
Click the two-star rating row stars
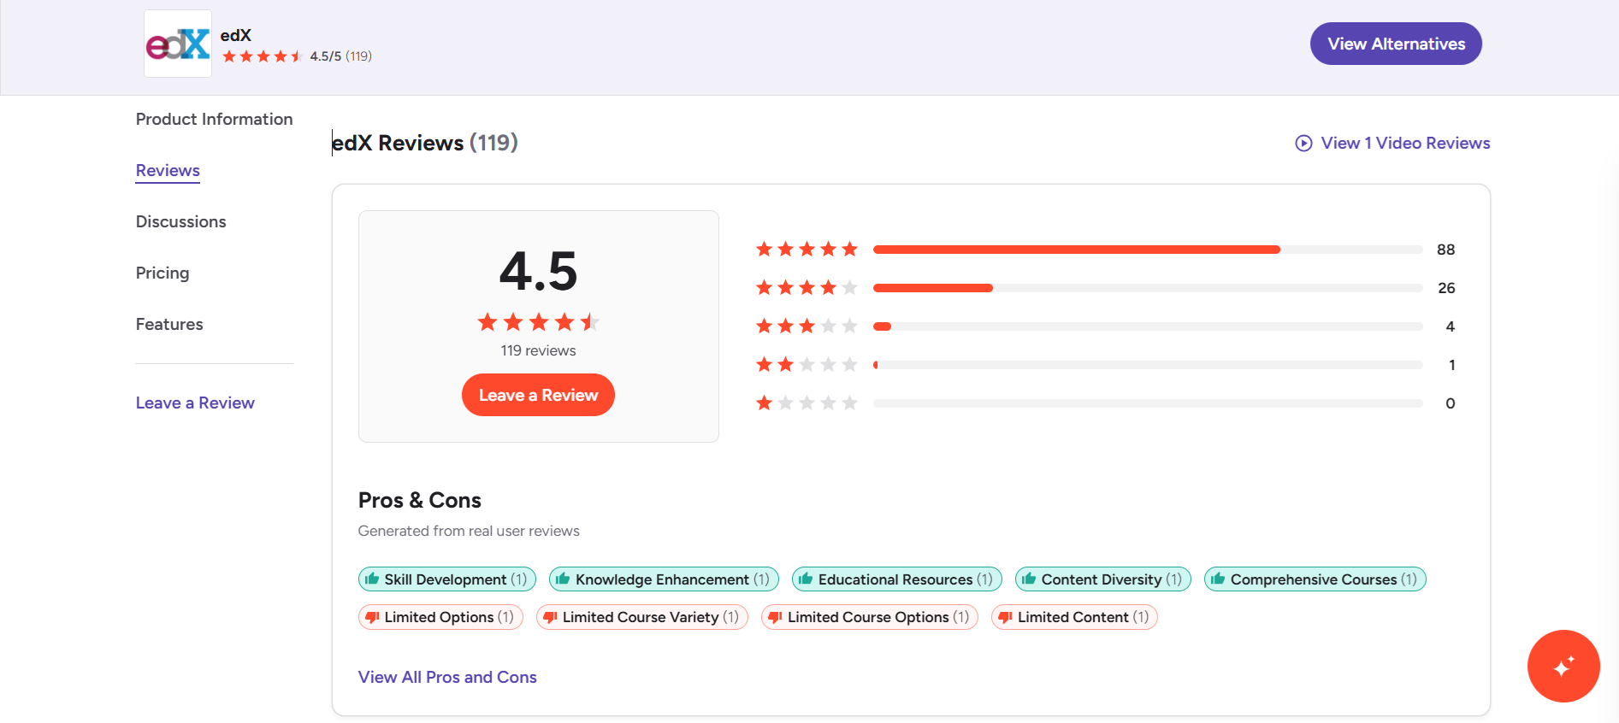pos(807,365)
